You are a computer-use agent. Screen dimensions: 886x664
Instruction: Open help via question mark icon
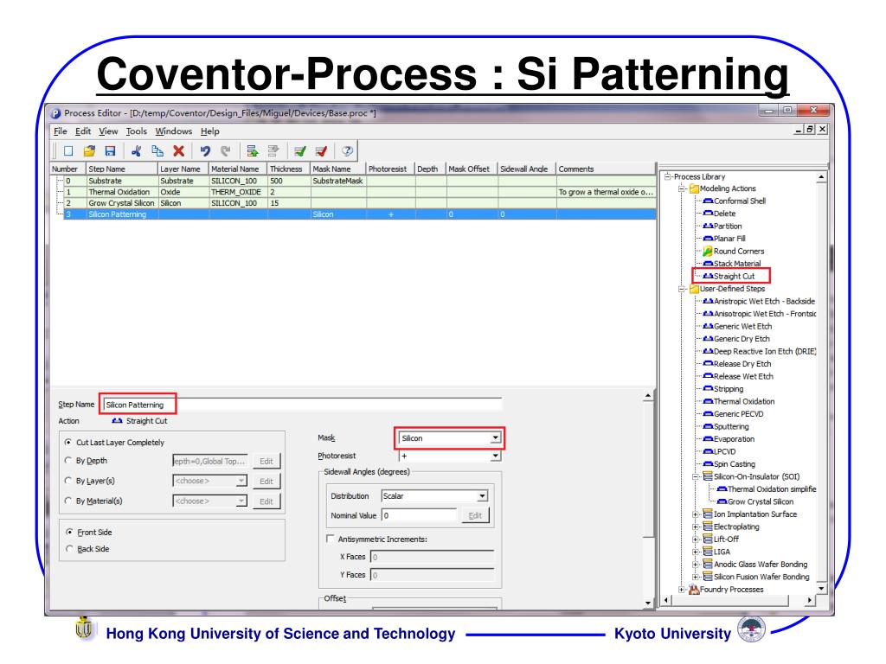[x=347, y=151]
